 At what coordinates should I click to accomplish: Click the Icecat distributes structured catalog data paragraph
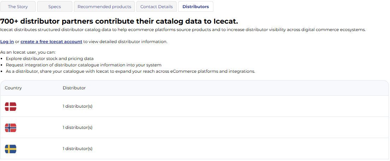[x=183, y=30]
